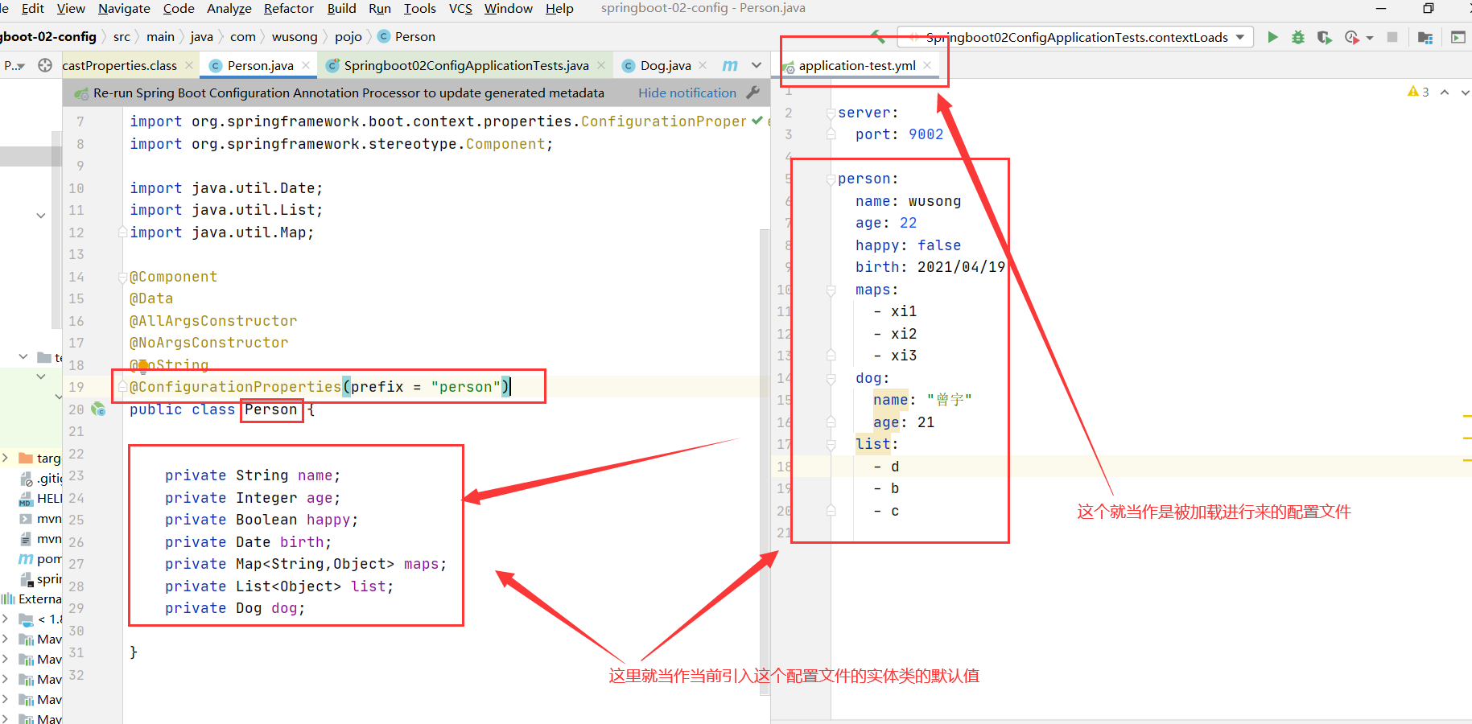Screen dimensions: 1472x724
Task: Switch to the Dog.java tab
Action: click(666, 65)
